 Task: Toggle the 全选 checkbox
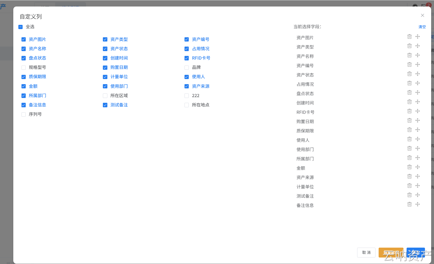click(x=20, y=27)
